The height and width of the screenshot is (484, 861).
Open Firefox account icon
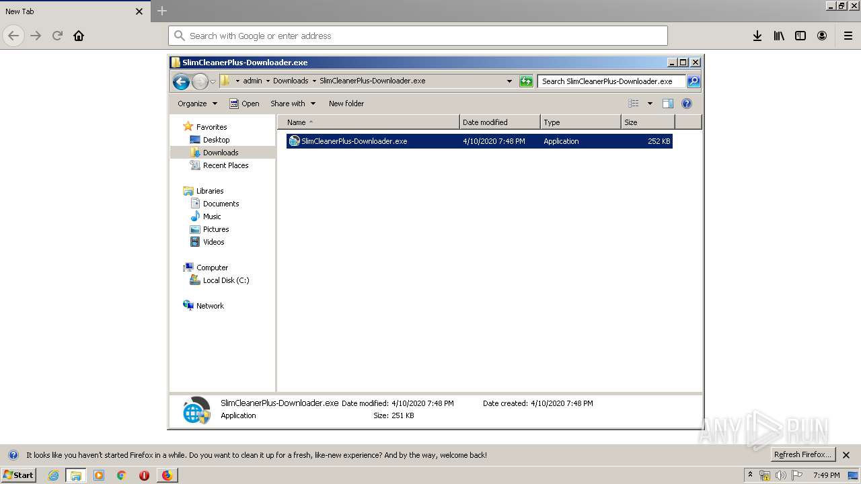point(822,36)
